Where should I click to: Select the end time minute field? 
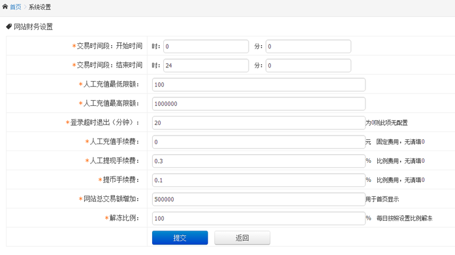pos(308,65)
